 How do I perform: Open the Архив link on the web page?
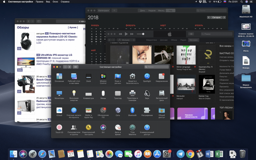73,27
